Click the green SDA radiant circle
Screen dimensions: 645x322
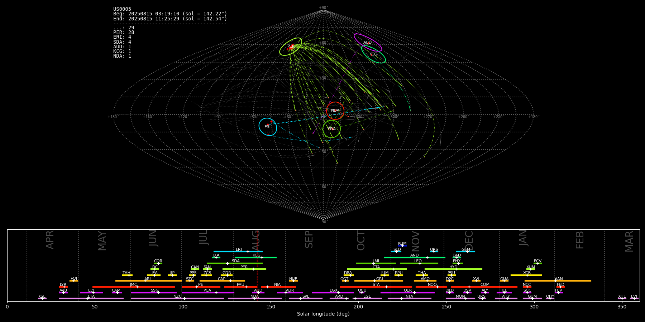332,129
